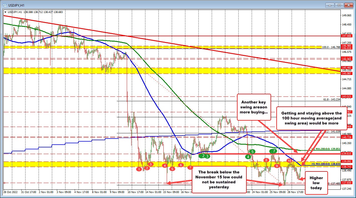Viewport: 356px width, 198px height.
Task: Click the '2 Nov 01:00' time axis label
Action: point(46,192)
